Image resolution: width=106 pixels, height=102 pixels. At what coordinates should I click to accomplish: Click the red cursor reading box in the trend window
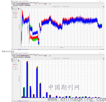pyautogui.click(x=16, y=13)
